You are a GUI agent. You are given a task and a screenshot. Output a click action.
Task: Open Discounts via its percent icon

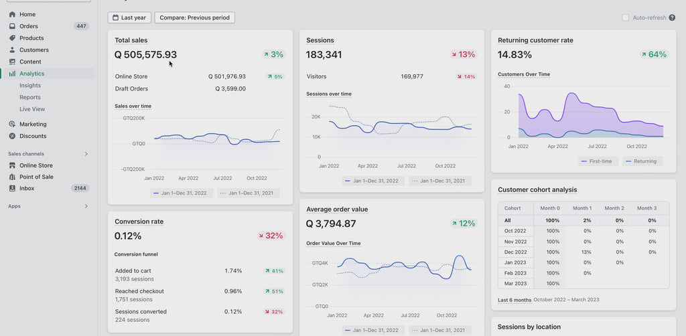pyautogui.click(x=12, y=136)
